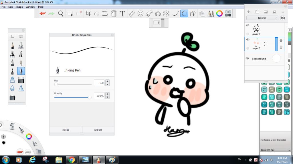The width and height of the screenshot is (293, 164).
Task: Open the File menu
Action: [3, 7]
